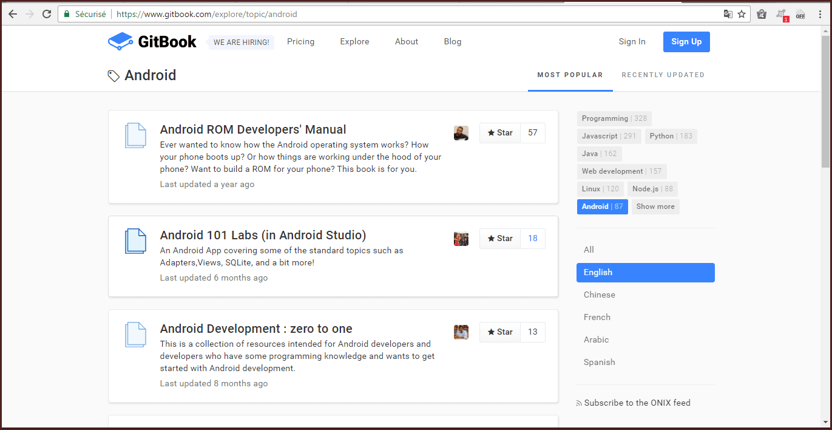The image size is (832, 430).
Task: Click star count 18
Action: click(533, 239)
